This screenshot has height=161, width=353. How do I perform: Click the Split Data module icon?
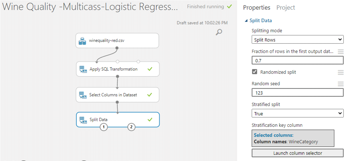click(x=83, y=120)
